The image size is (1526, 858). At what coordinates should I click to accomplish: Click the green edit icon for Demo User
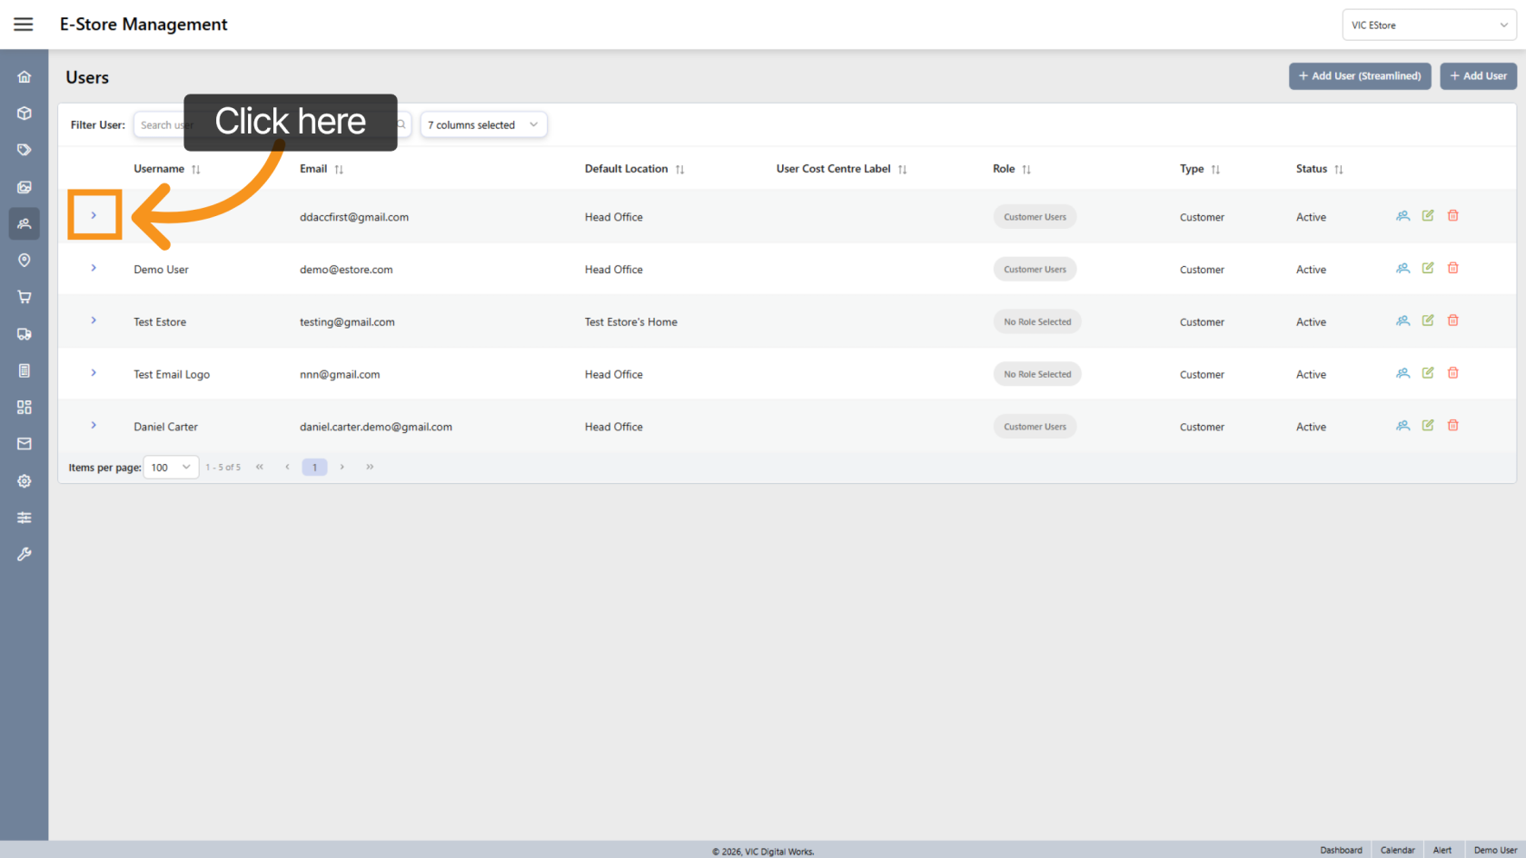[x=1427, y=268]
